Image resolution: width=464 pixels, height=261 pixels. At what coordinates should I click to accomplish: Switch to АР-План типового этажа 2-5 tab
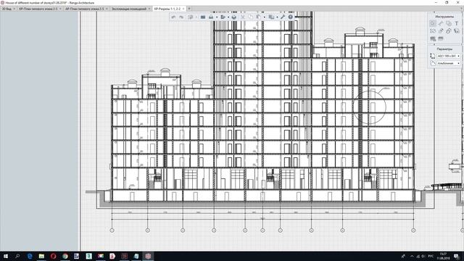(85, 9)
